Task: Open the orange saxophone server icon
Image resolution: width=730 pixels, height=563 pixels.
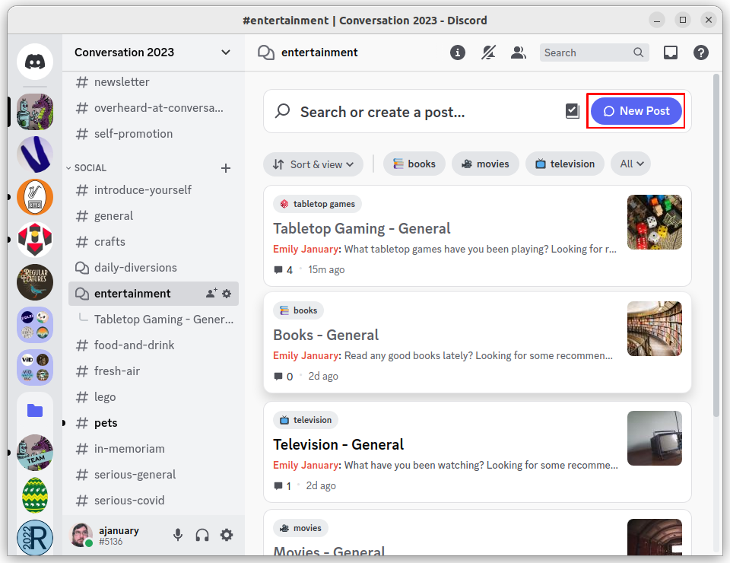Action: [x=35, y=197]
